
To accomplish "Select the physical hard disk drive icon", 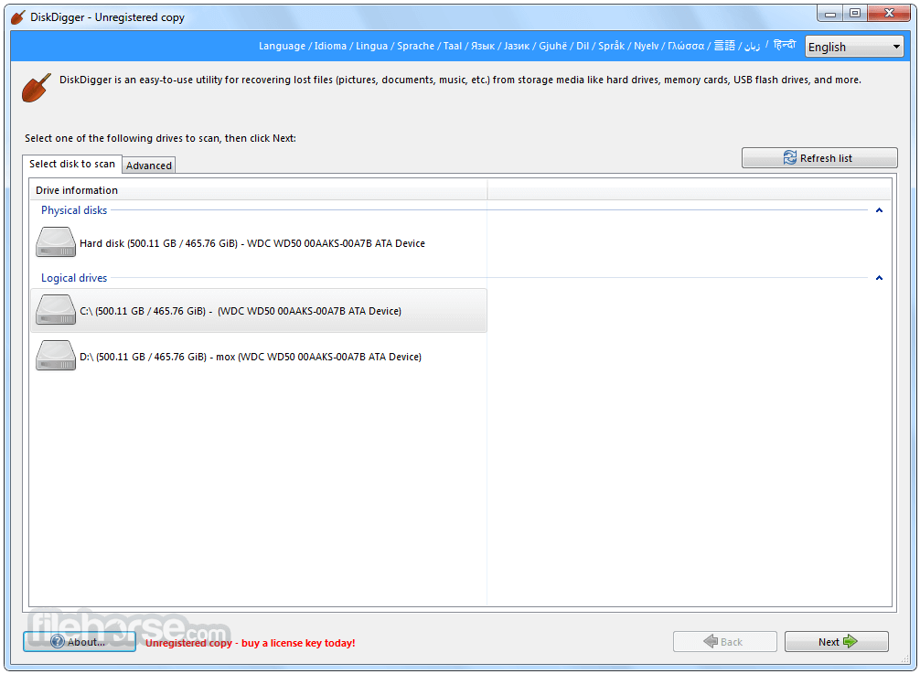I will 56,242.
